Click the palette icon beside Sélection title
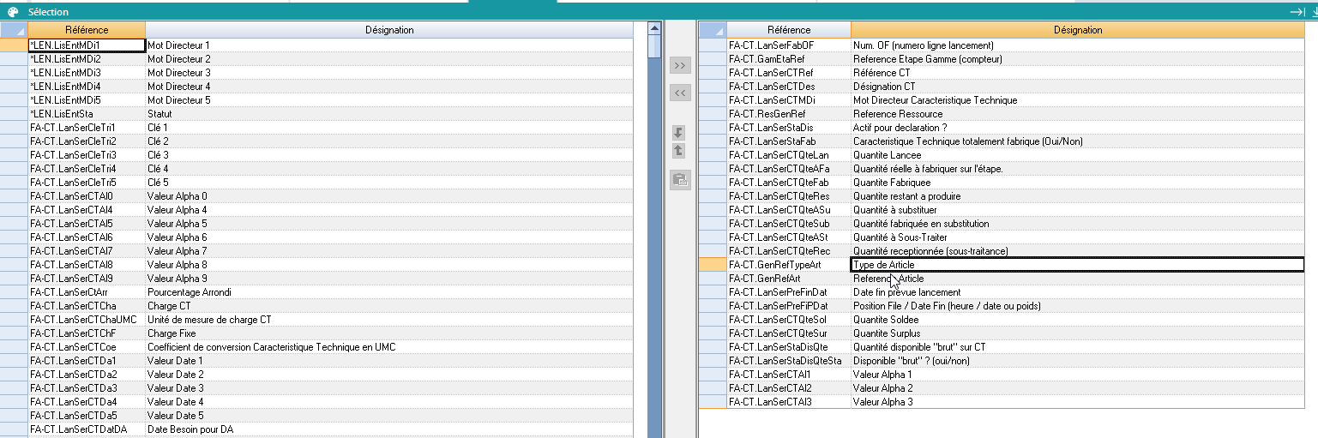Viewport: 1318px width, 438px height. tap(12, 12)
